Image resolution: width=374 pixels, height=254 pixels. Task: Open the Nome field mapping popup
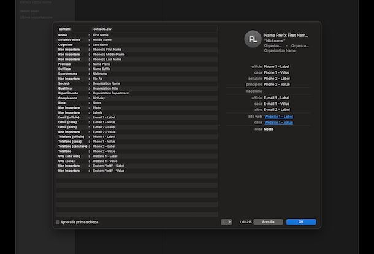[74, 35]
